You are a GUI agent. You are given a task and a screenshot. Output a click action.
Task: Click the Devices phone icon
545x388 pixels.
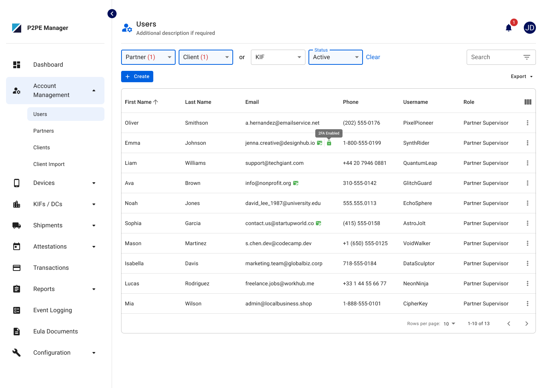pos(17,183)
